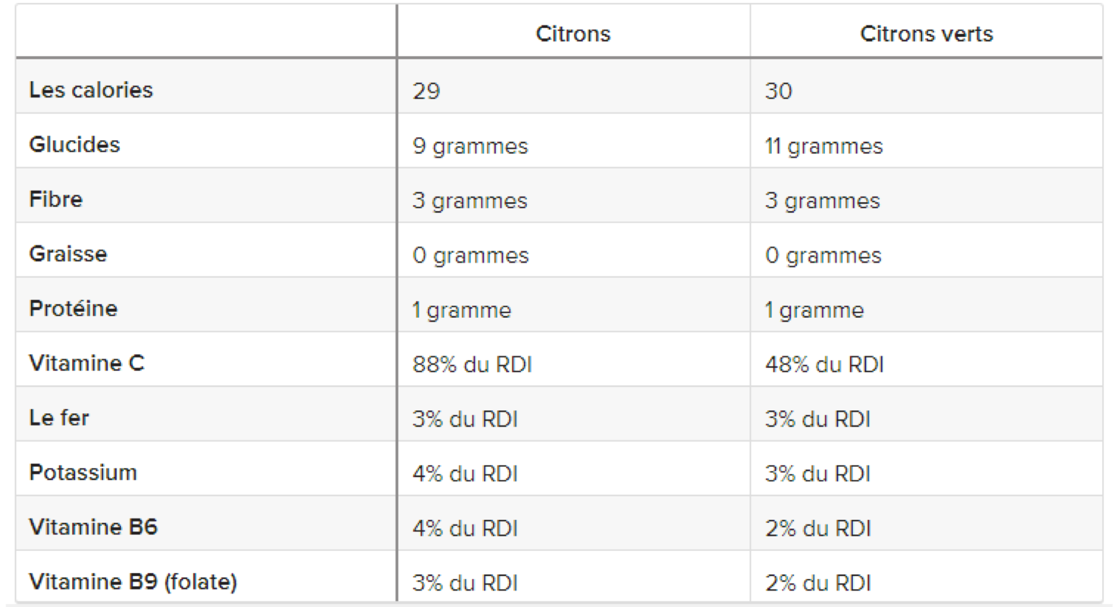This screenshot has width=1120, height=607.
Task: Click the Citrons column header
Action: tap(573, 34)
